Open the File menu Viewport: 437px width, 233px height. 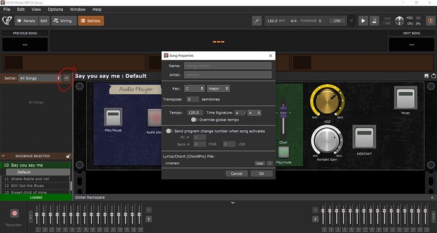[7, 9]
